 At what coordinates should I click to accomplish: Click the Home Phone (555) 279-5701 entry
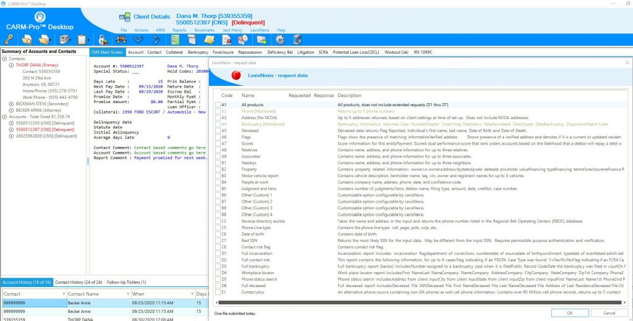[x=50, y=91]
